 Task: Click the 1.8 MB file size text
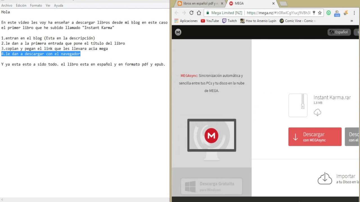318,103
